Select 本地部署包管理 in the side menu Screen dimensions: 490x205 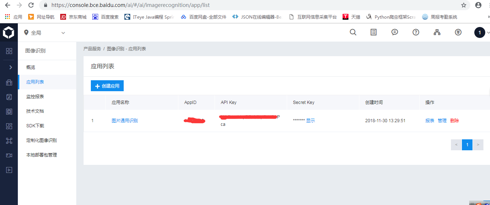click(x=47, y=155)
